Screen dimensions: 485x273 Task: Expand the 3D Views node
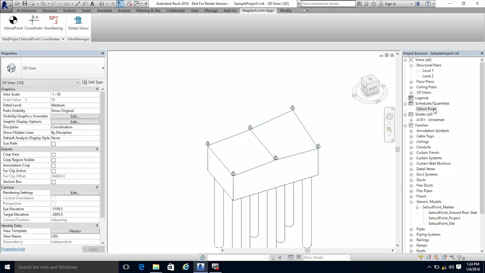coord(411,93)
